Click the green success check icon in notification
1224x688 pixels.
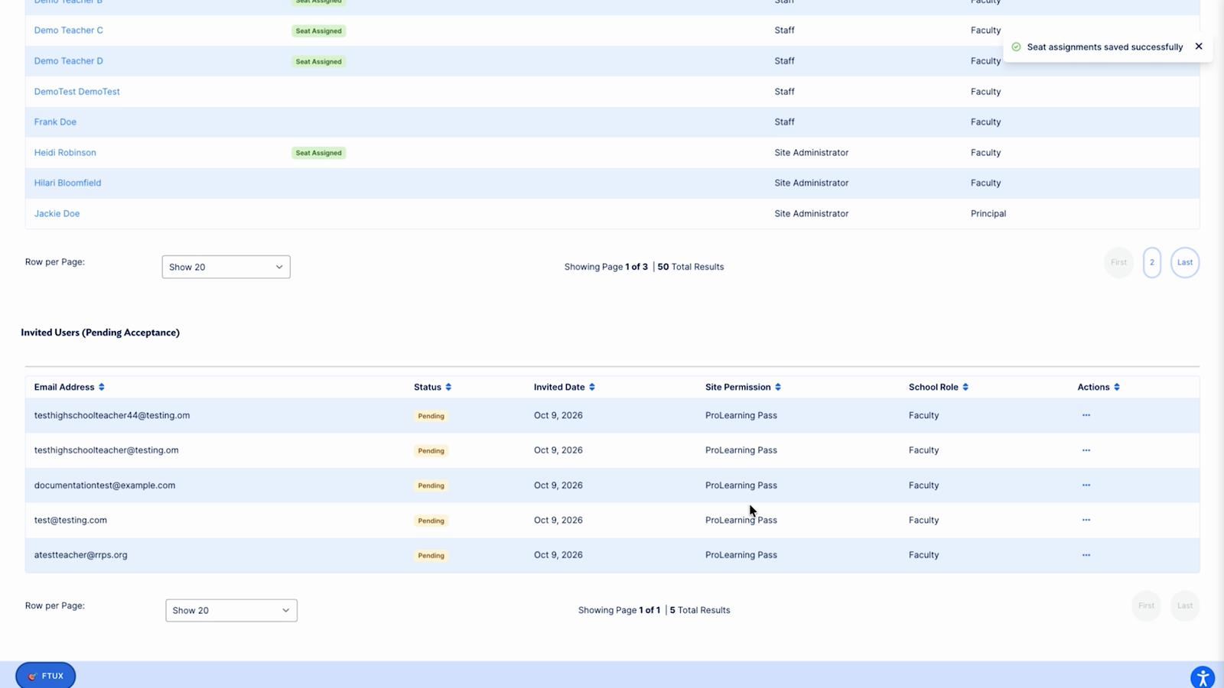(x=1016, y=47)
